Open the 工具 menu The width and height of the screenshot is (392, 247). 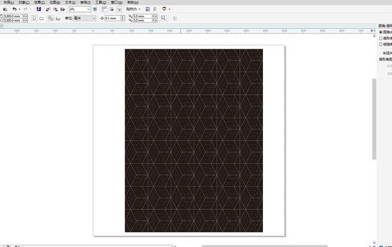click(101, 3)
